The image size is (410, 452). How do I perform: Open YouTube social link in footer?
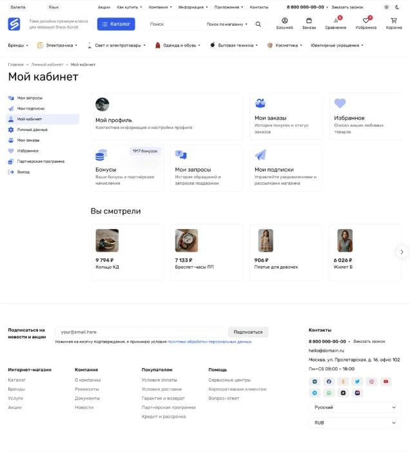386,382
